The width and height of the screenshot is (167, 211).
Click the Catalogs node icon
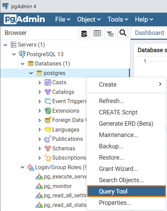(x=48, y=92)
